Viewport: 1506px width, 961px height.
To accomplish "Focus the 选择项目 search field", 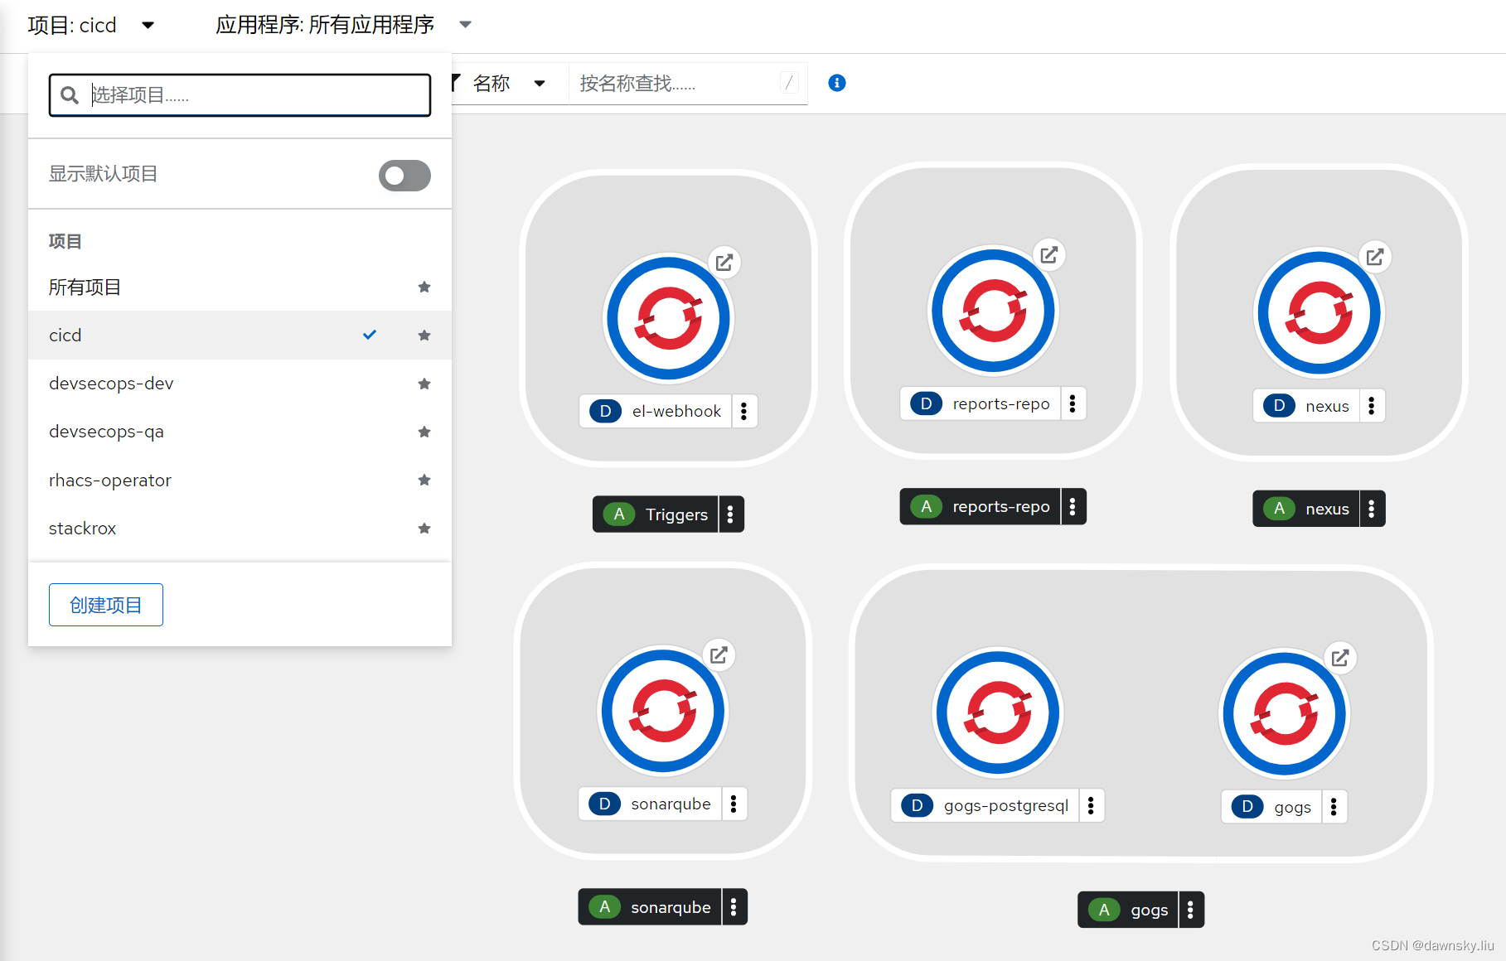I will [x=240, y=95].
